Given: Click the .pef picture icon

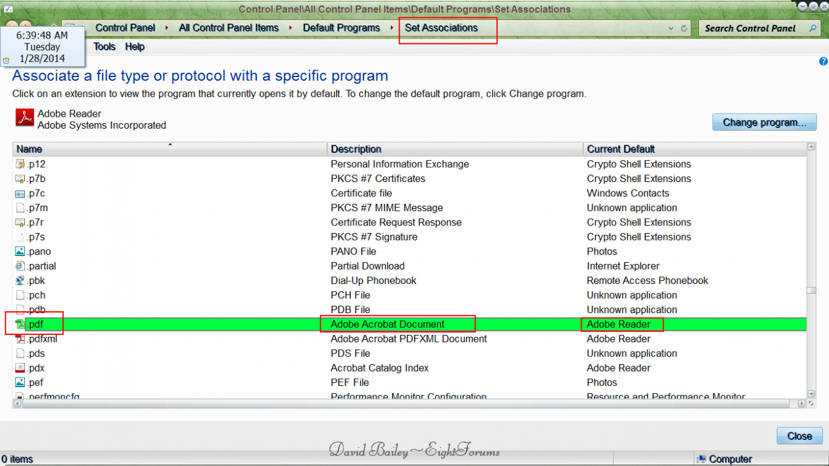Looking at the screenshot, I should (20, 382).
